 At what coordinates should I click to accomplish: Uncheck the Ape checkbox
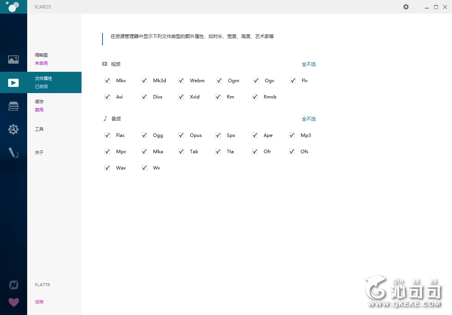pyautogui.click(x=255, y=135)
